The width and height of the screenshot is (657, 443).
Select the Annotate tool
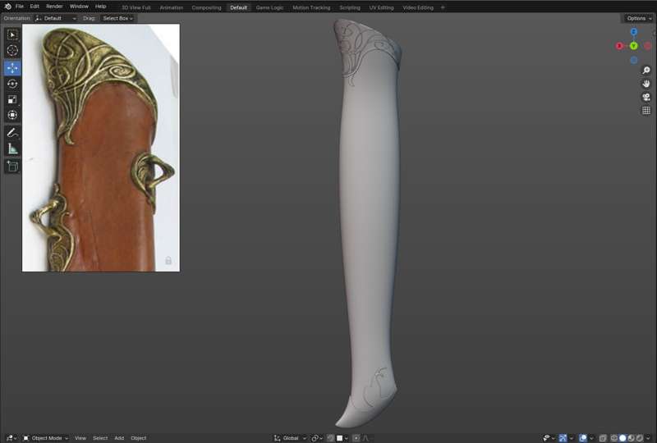pyautogui.click(x=12, y=133)
